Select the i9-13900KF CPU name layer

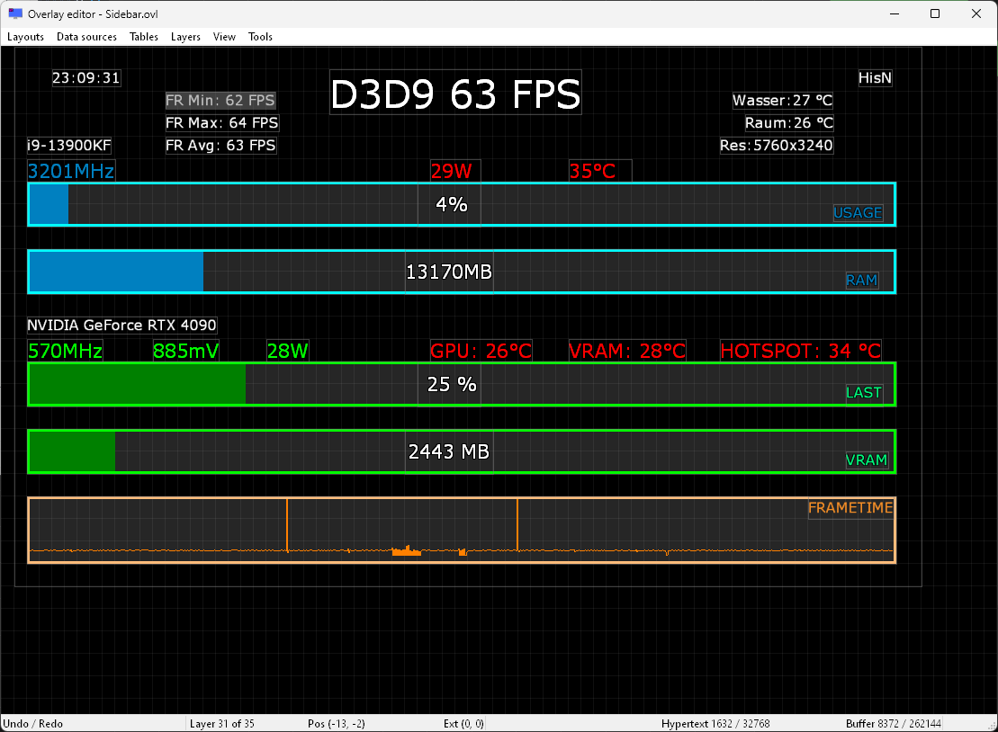click(x=68, y=146)
